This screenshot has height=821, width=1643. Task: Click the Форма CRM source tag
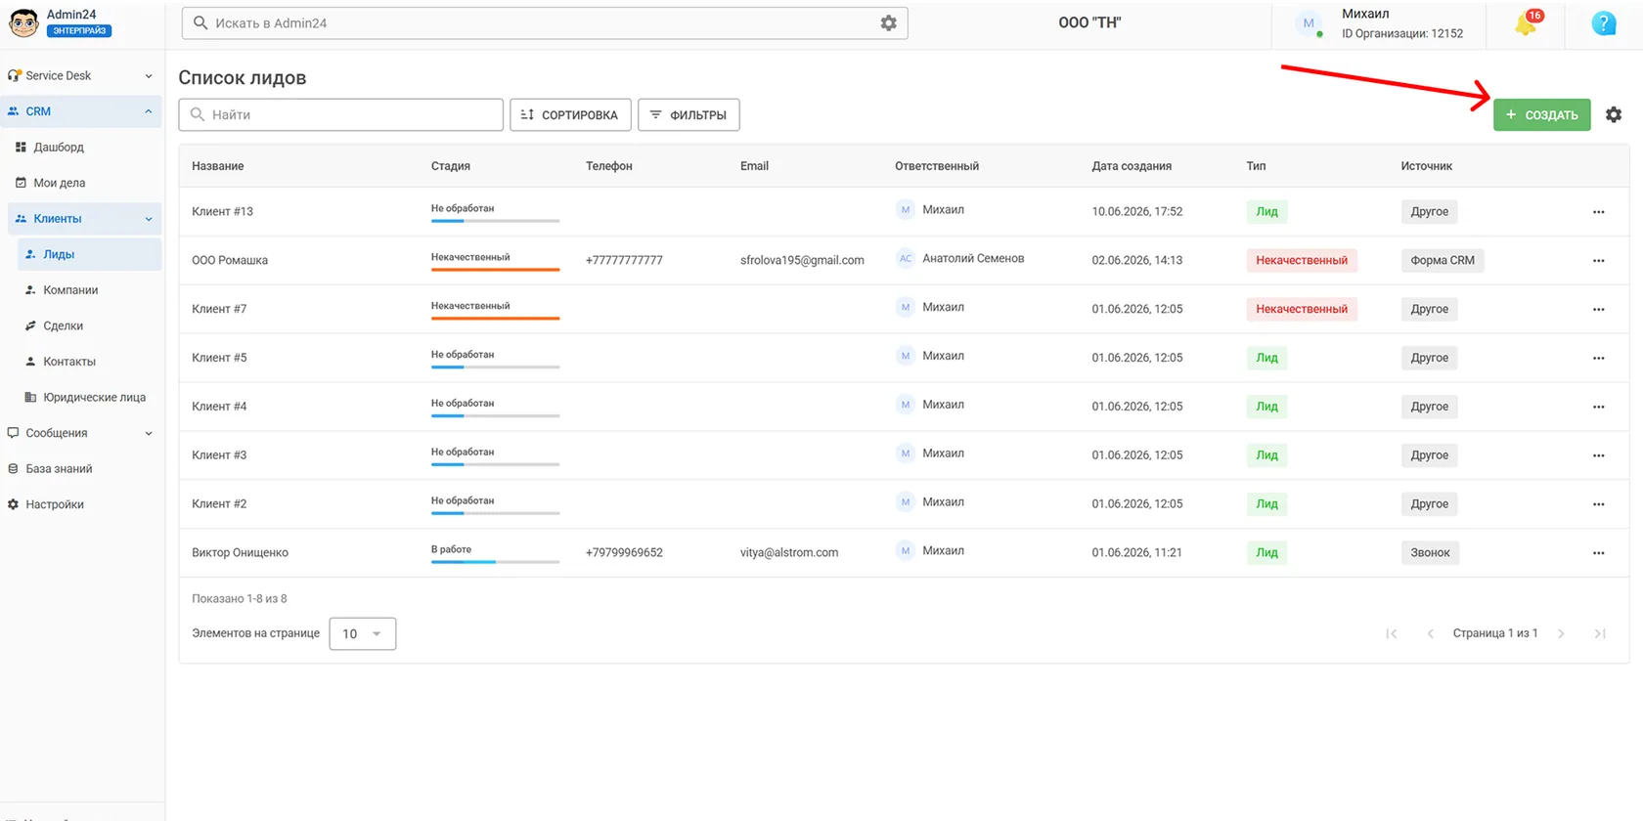pos(1443,260)
